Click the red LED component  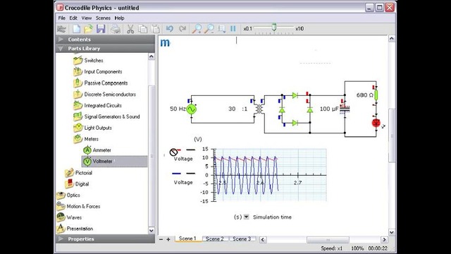[376, 123]
